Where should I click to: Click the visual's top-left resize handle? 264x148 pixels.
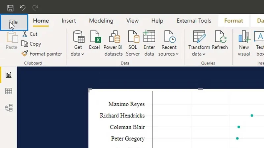point(90,90)
